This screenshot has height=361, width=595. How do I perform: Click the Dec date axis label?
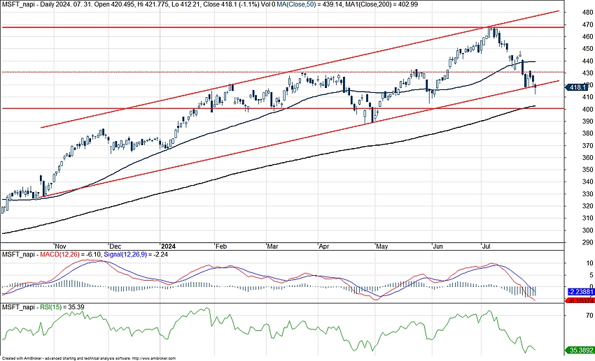coord(115,246)
